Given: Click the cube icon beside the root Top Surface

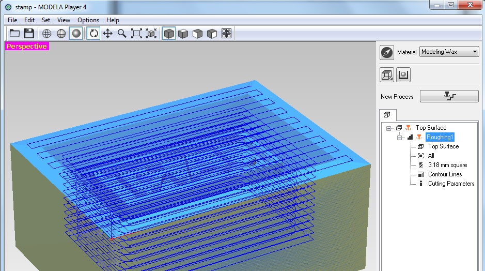Looking at the screenshot, I should coord(399,128).
